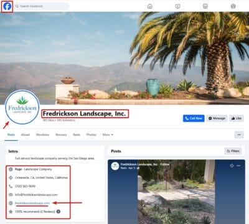Image resolution: width=249 pixels, height=224 pixels.
Task: Open the Groups icon in top navigation
Action: 233,6
